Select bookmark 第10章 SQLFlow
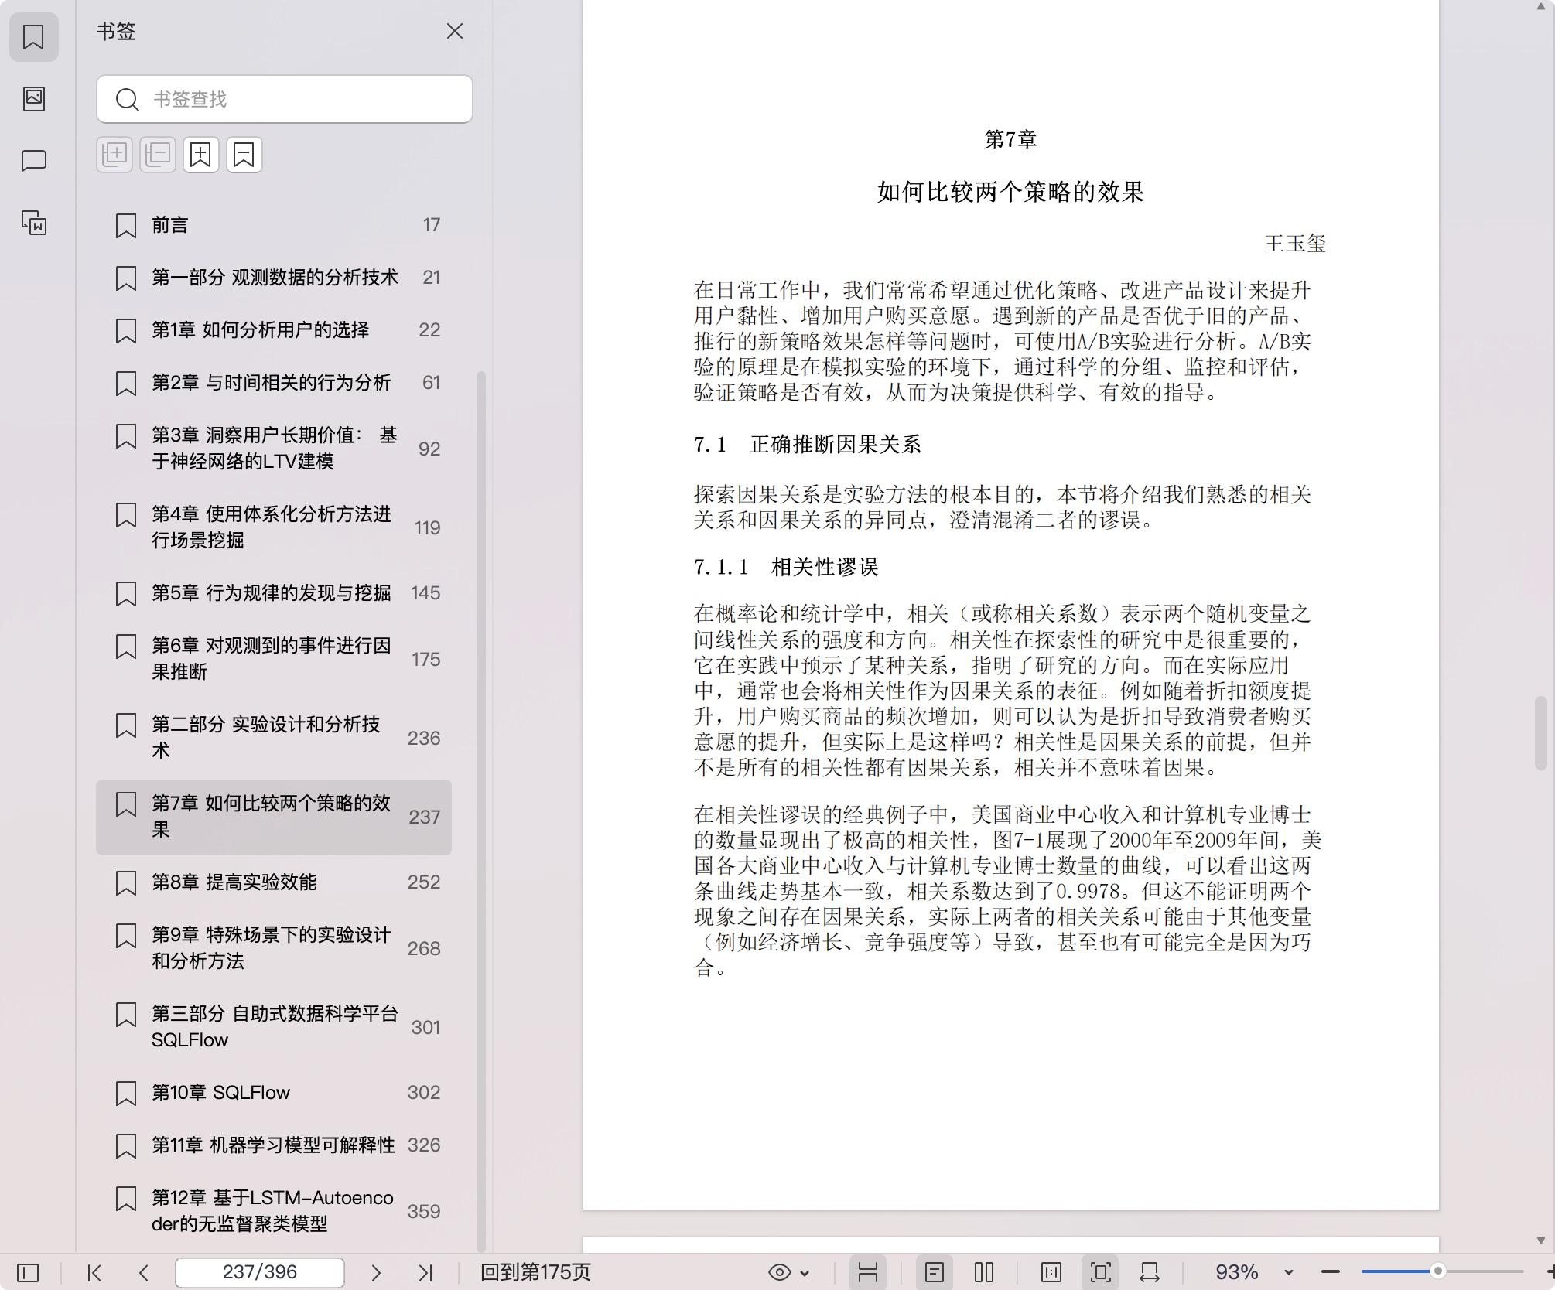Image resolution: width=1555 pixels, height=1290 pixels. tap(274, 1093)
